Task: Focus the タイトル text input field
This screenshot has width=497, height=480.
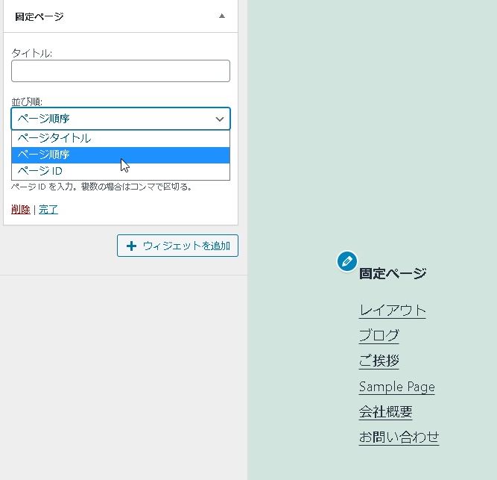Action: coord(120,71)
